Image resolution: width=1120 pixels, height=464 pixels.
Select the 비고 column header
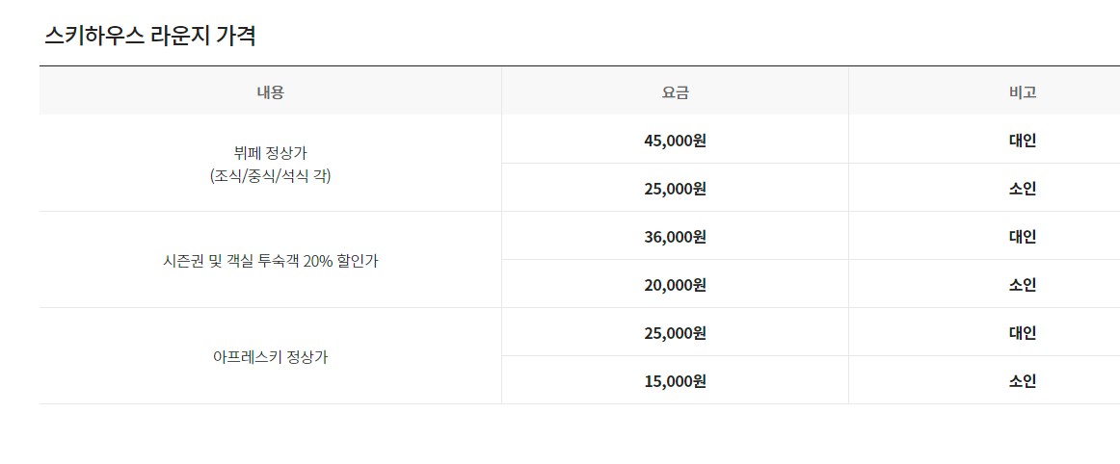tap(1022, 92)
